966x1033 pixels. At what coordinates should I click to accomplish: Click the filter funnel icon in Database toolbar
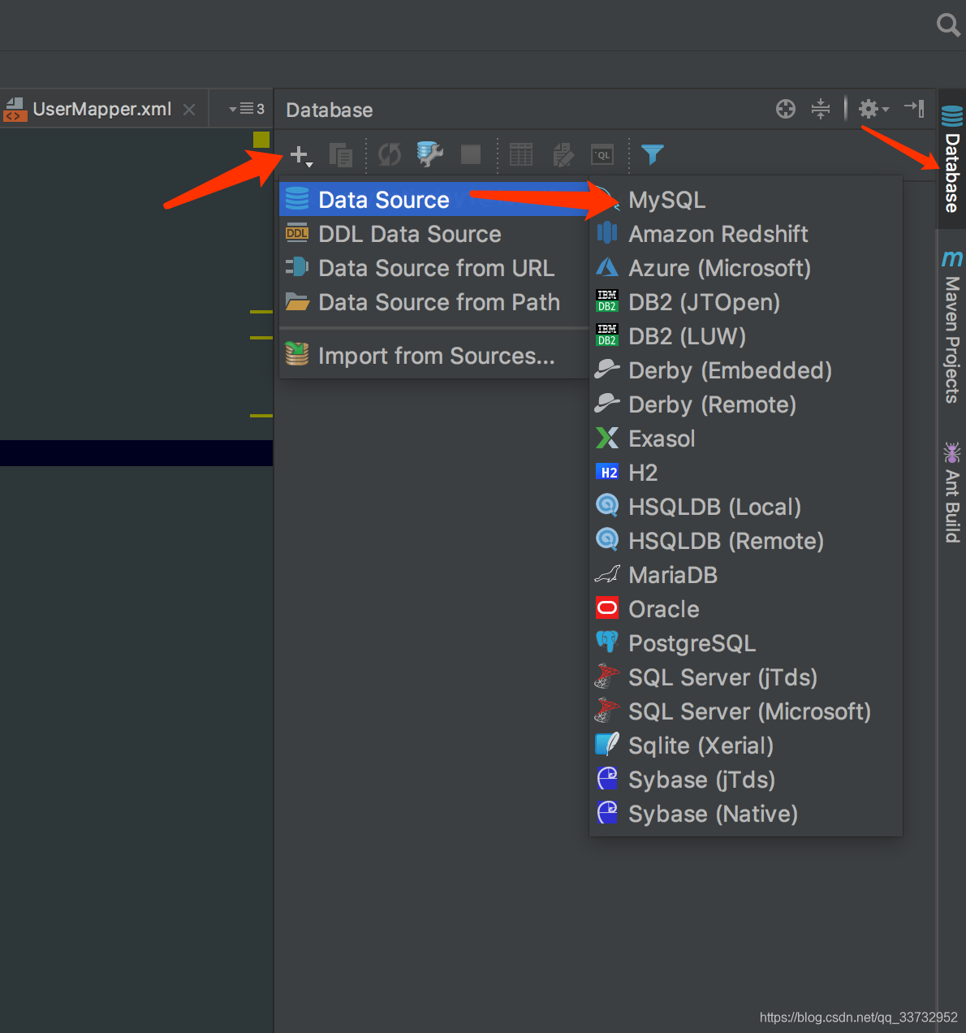point(652,154)
